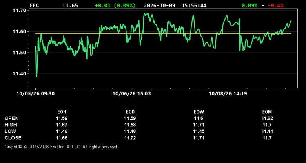Click the 10/08/26 14:19 x-axis label
The height and width of the screenshot is (163, 306).
coord(228,94)
